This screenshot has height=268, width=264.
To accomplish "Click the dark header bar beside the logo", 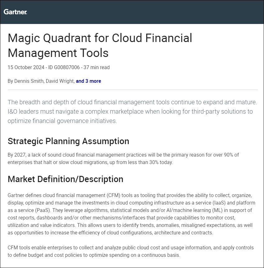I will coord(140,12).
